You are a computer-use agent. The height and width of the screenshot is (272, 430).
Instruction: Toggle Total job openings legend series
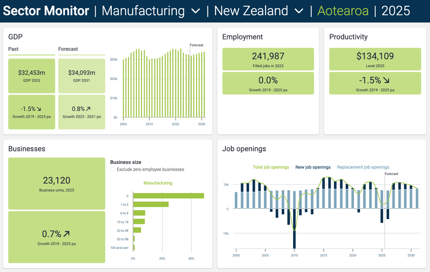[271, 167]
